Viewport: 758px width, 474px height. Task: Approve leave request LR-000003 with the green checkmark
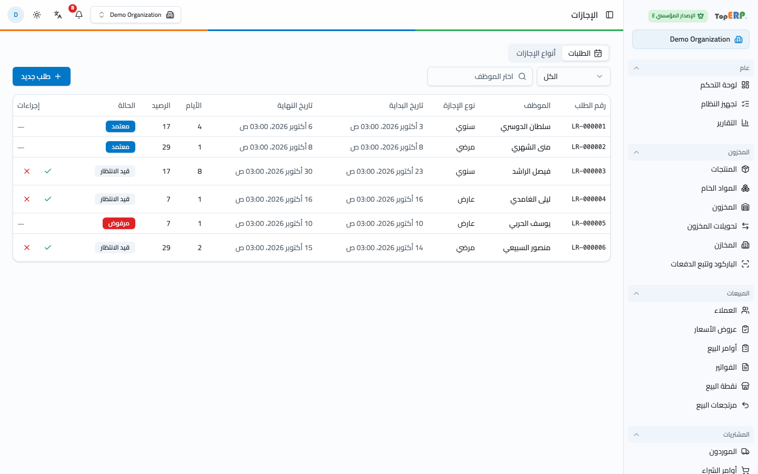tap(48, 171)
